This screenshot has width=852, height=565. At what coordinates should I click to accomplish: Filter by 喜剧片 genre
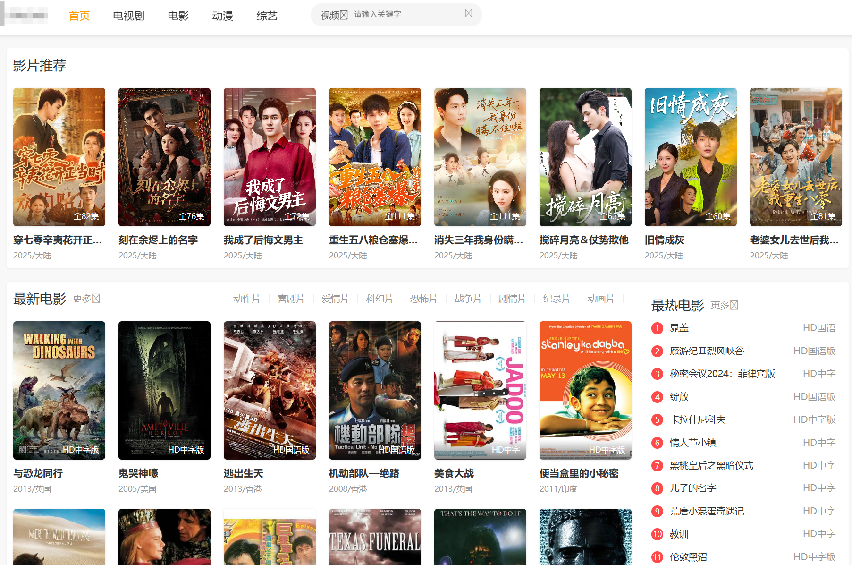[x=291, y=299]
